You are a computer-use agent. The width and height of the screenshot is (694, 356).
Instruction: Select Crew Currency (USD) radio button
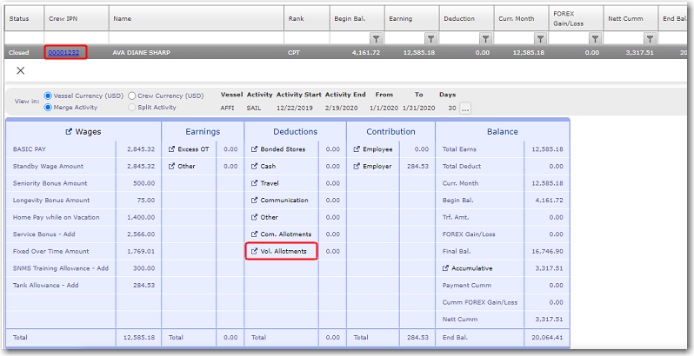point(132,96)
